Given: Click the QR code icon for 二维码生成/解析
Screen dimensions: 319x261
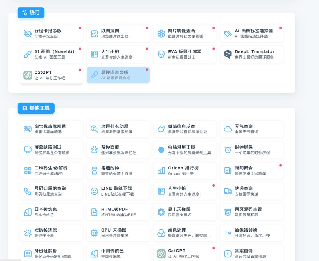Looking at the screenshot, I should click(x=28, y=171).
